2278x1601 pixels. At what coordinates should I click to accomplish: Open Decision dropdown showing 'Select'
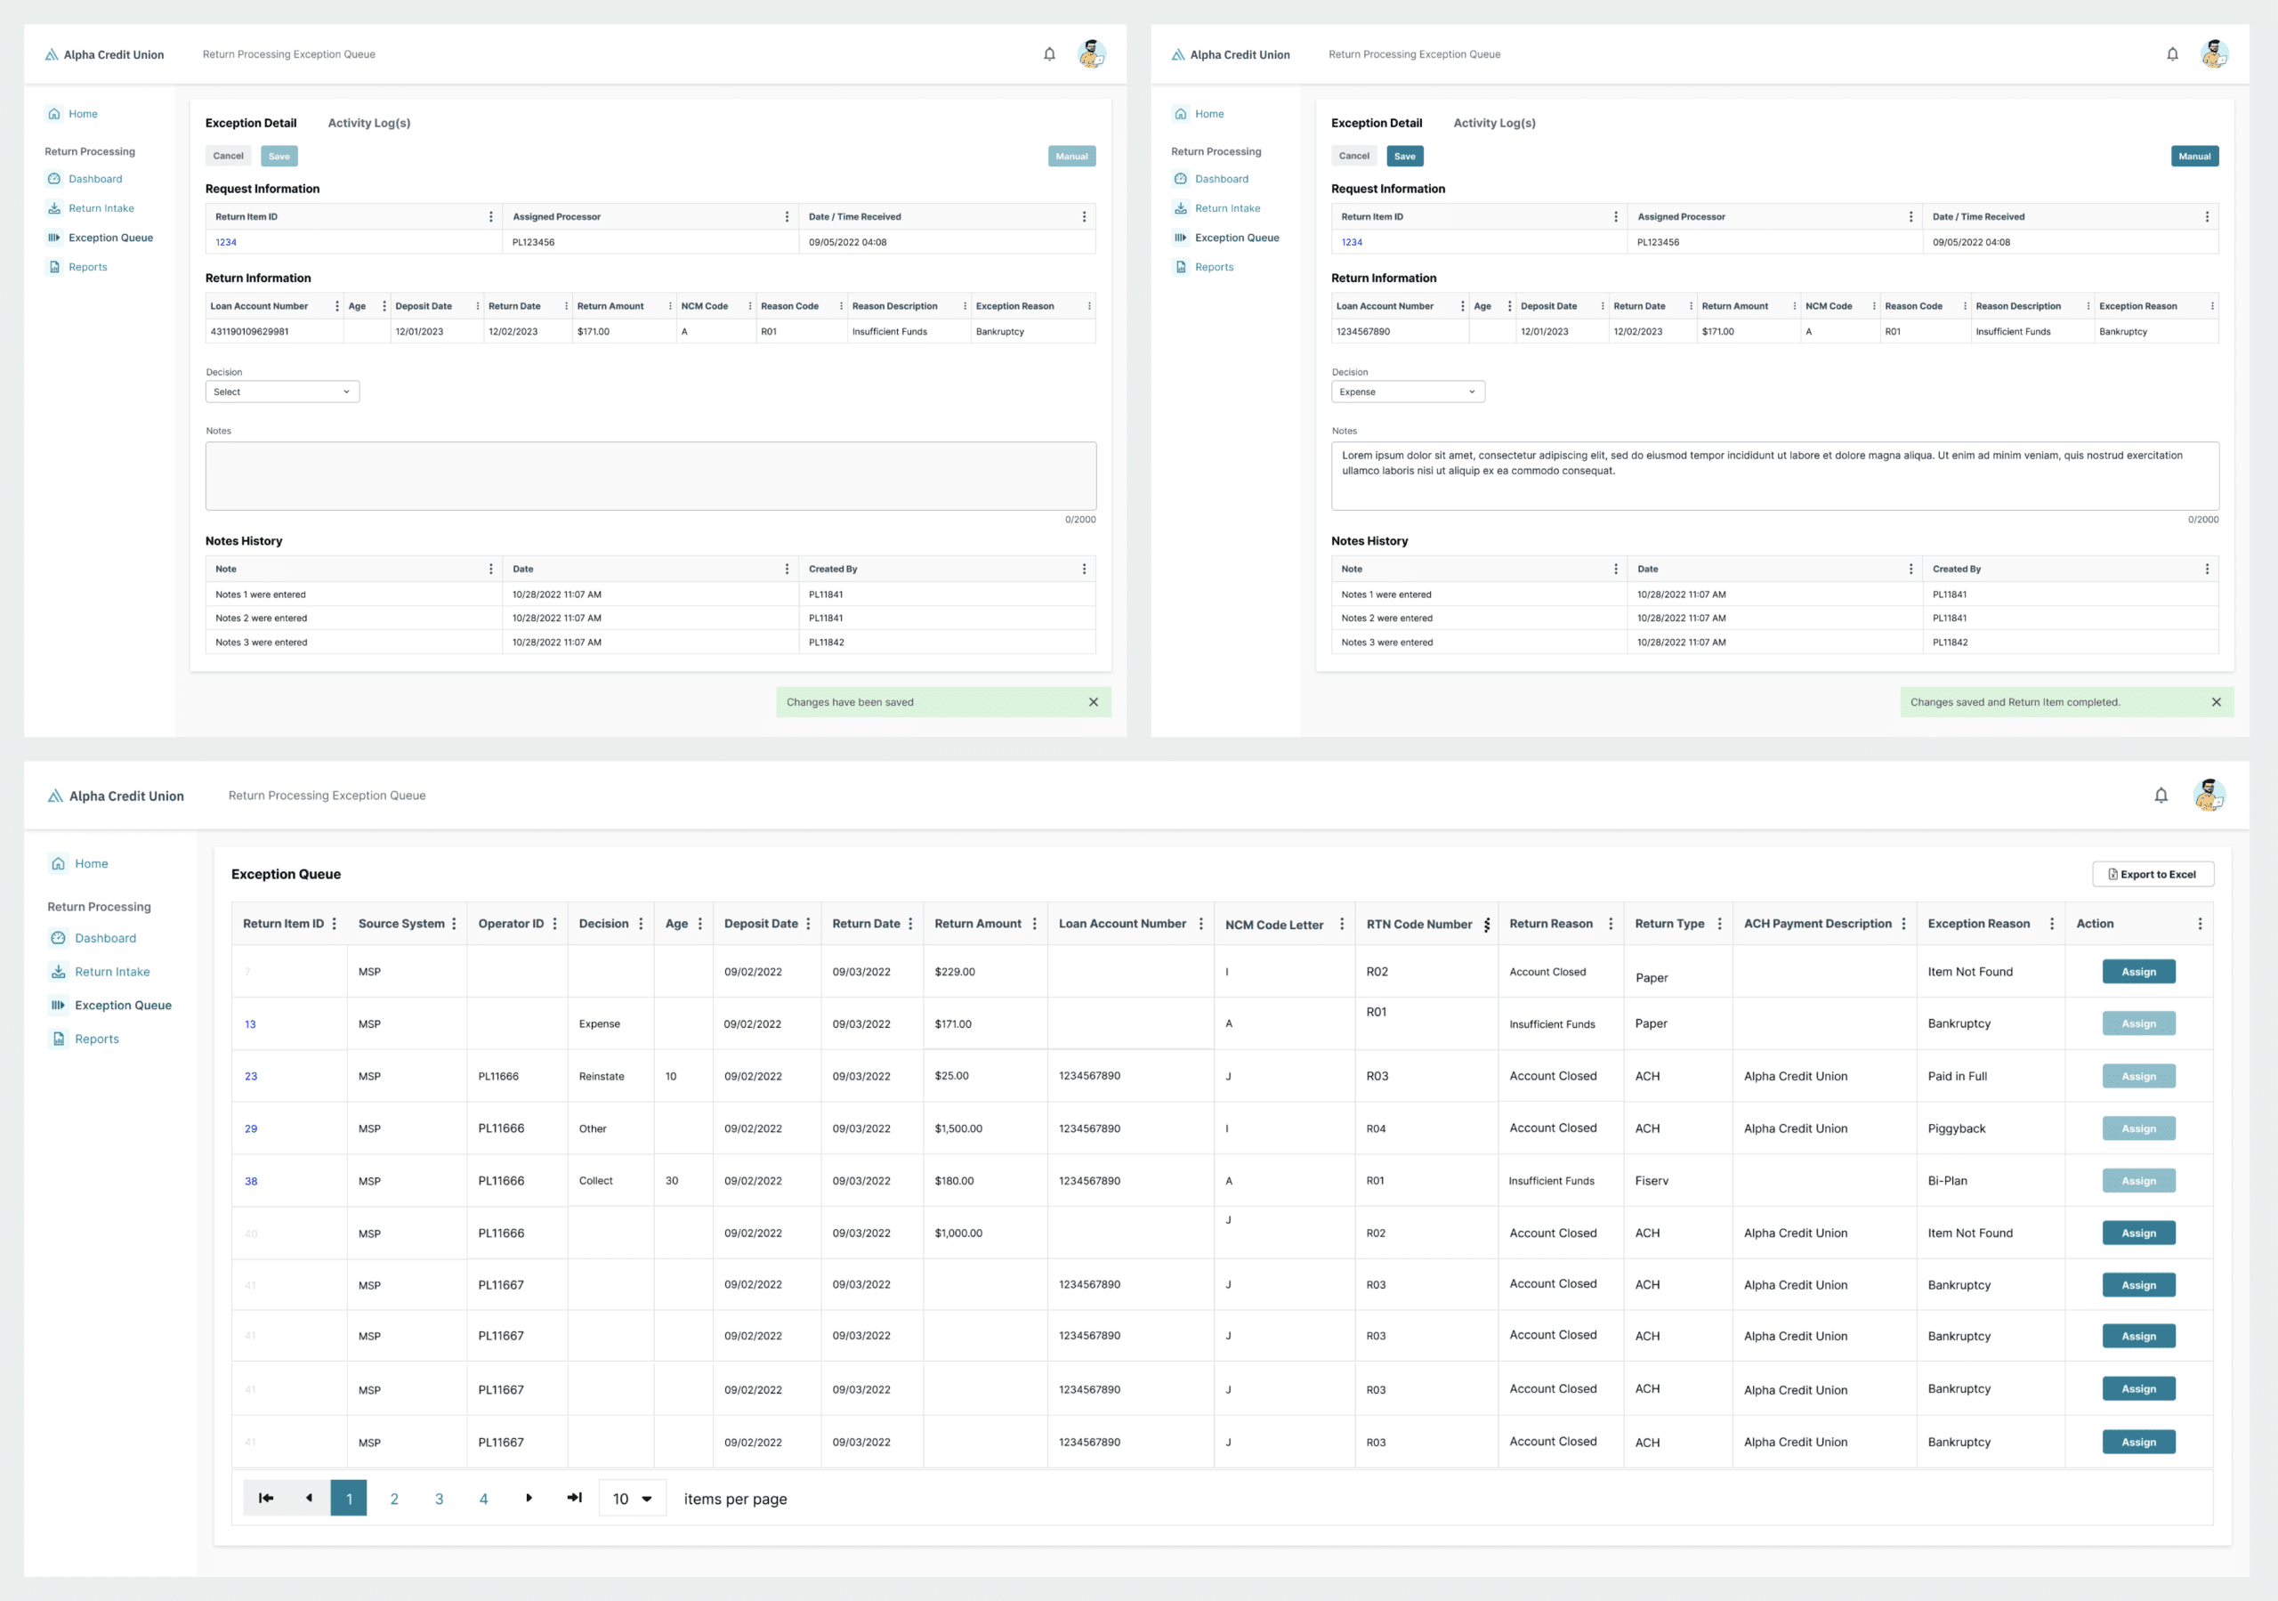(x=283, y=392)
